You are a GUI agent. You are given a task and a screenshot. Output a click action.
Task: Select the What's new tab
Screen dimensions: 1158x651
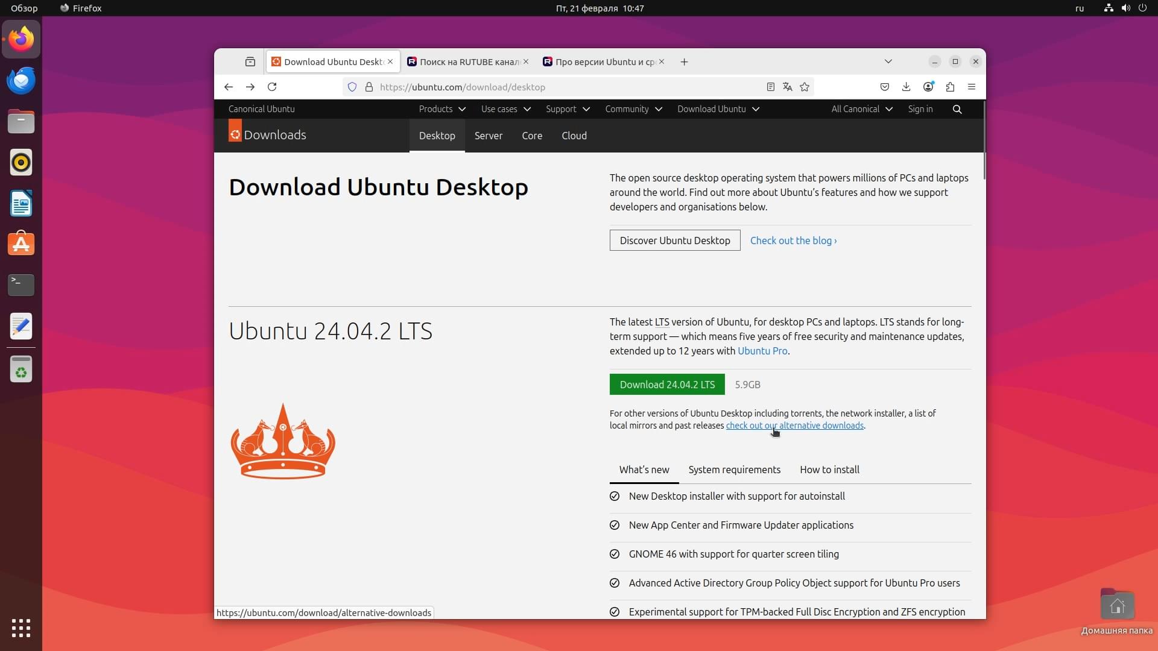point(644,470)
